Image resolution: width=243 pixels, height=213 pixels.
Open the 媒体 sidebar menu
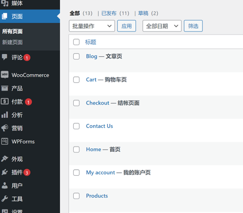click(x=17, y=3)
